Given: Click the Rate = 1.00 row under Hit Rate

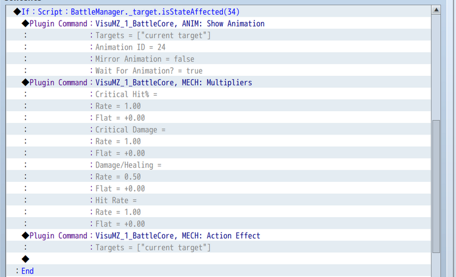Looking at the screenshot, I should (218, 212).
